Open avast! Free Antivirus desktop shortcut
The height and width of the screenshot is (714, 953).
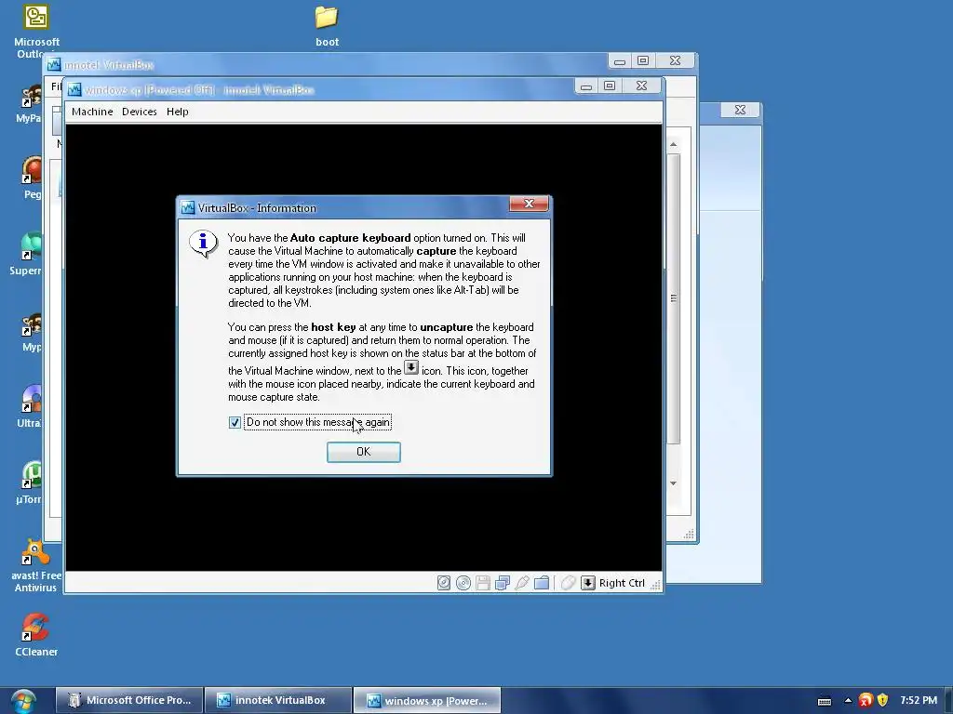[x=36, y=565]
